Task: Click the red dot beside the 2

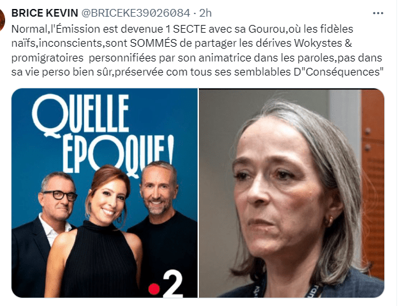Action: 154,289
